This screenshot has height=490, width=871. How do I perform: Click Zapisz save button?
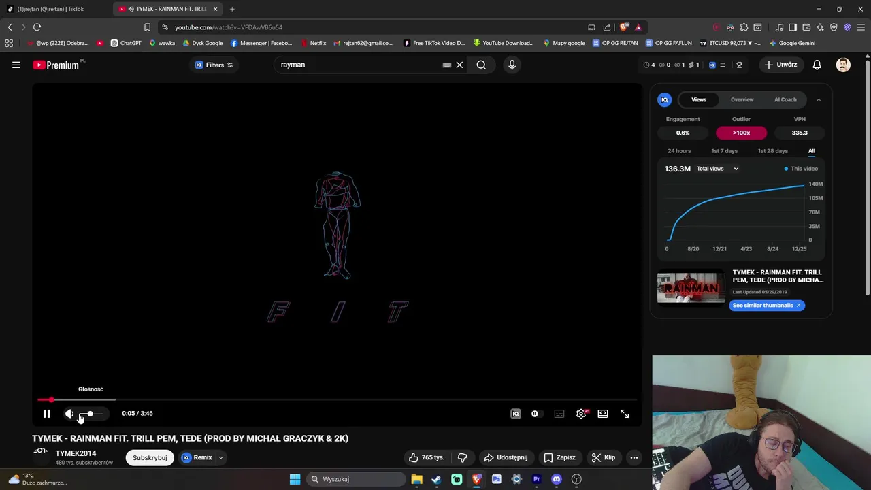[x=559, y=457]
